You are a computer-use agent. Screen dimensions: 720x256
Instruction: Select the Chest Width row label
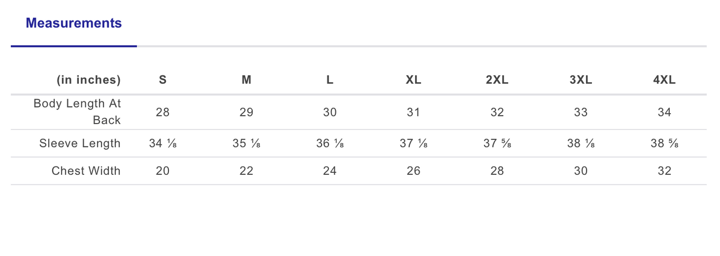pyautogui.click(x=86, y=171)
